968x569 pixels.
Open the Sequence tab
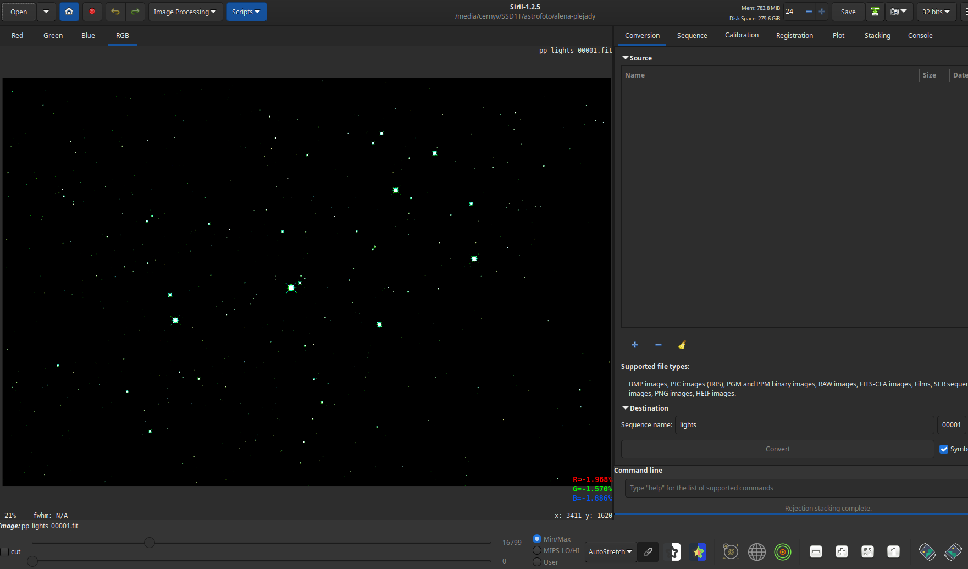click(x=692, y=35)
